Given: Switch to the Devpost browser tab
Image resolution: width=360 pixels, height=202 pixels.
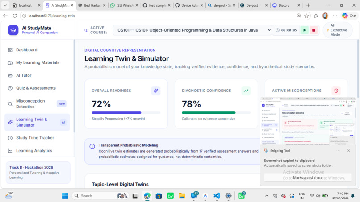Looking at the screenshot, I should [254, 5].
